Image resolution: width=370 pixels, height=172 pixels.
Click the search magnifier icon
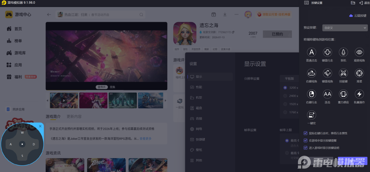tap(141, 15)
